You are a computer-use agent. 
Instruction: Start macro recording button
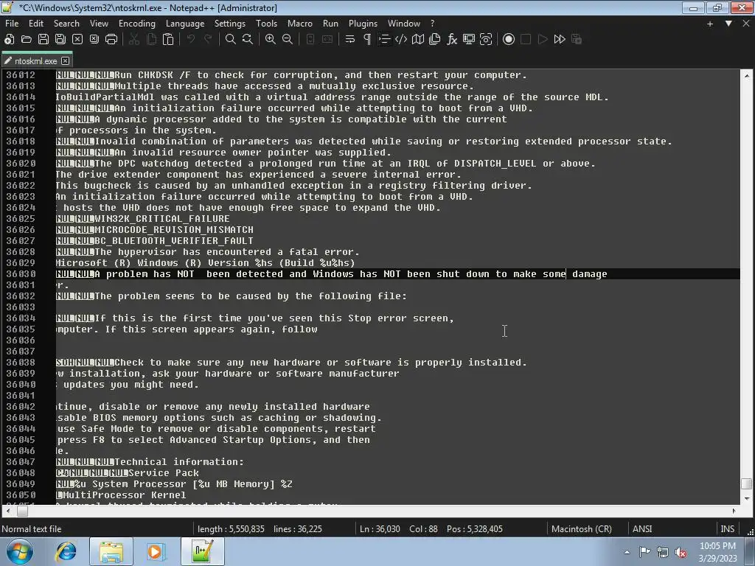point(509,40)
